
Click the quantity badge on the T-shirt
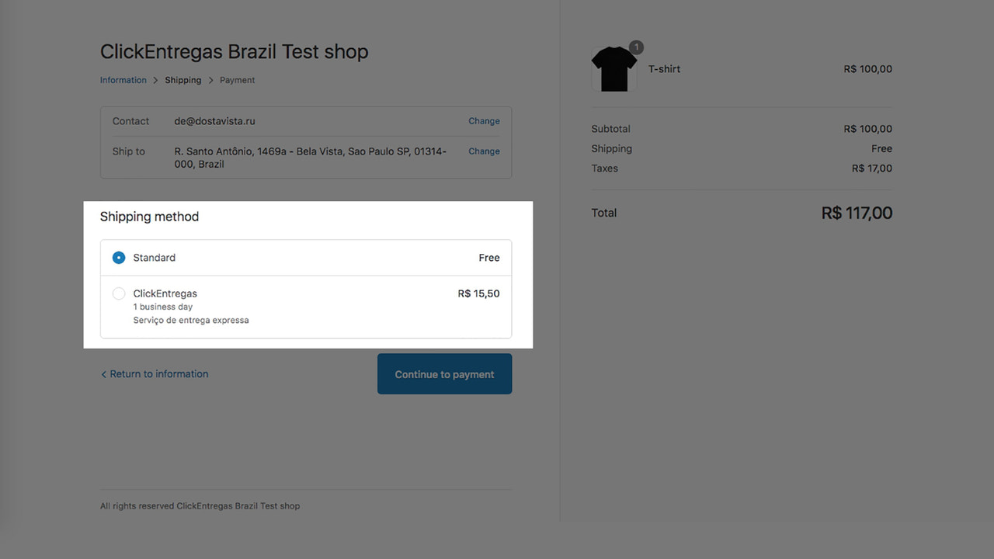[636, 47]
